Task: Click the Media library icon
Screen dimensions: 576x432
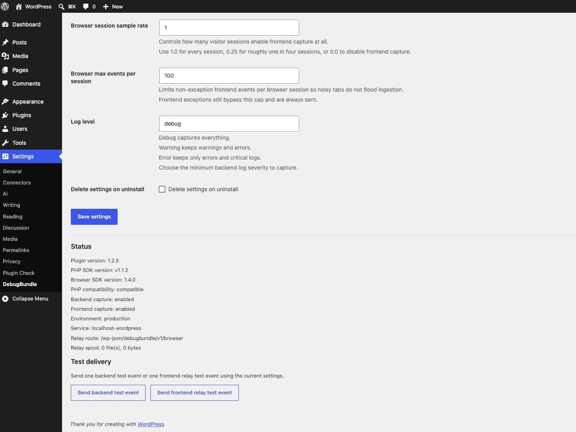Action: point(5,56)
